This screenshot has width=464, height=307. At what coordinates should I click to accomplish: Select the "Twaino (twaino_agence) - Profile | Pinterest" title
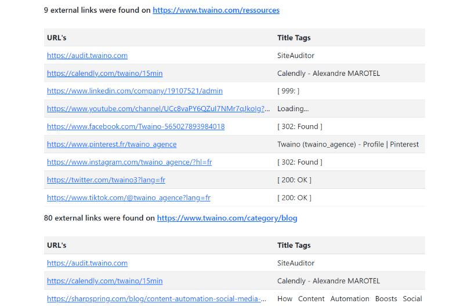tap(348, 144)
